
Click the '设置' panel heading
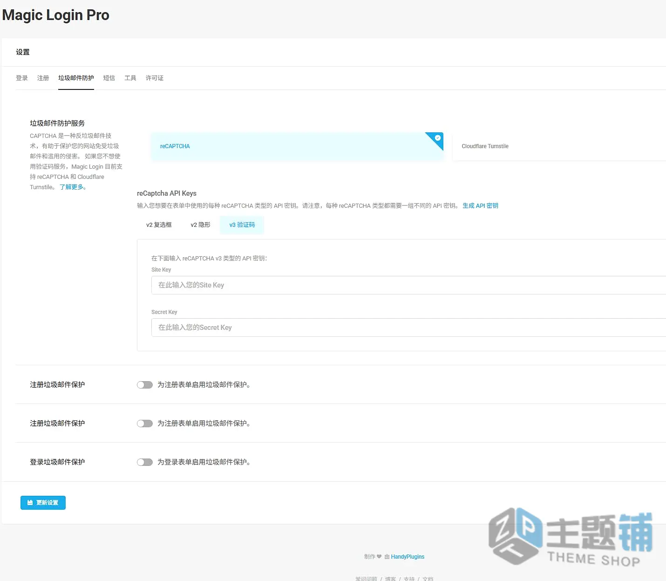23,52
